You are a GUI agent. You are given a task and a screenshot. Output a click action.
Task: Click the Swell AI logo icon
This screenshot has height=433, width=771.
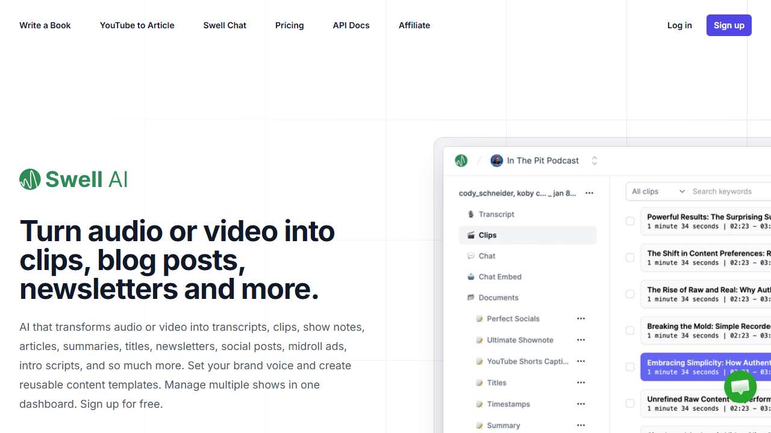pos(30,179)
